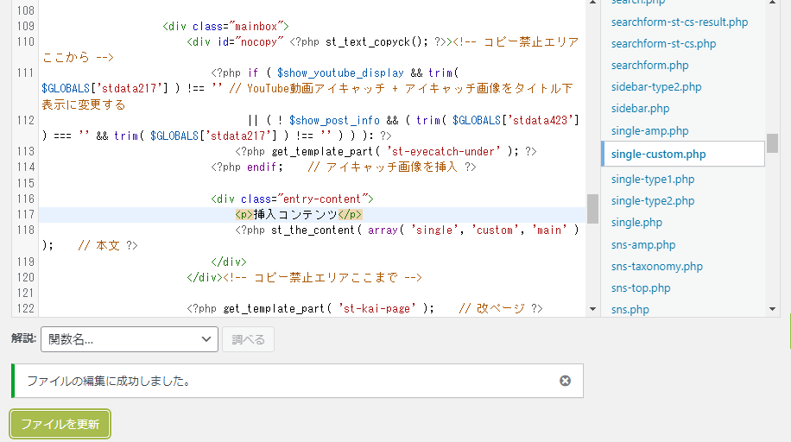The width and height of the screenshot is (791, 442).
Task: Open single-type2.php file
Action: (653, 201)
